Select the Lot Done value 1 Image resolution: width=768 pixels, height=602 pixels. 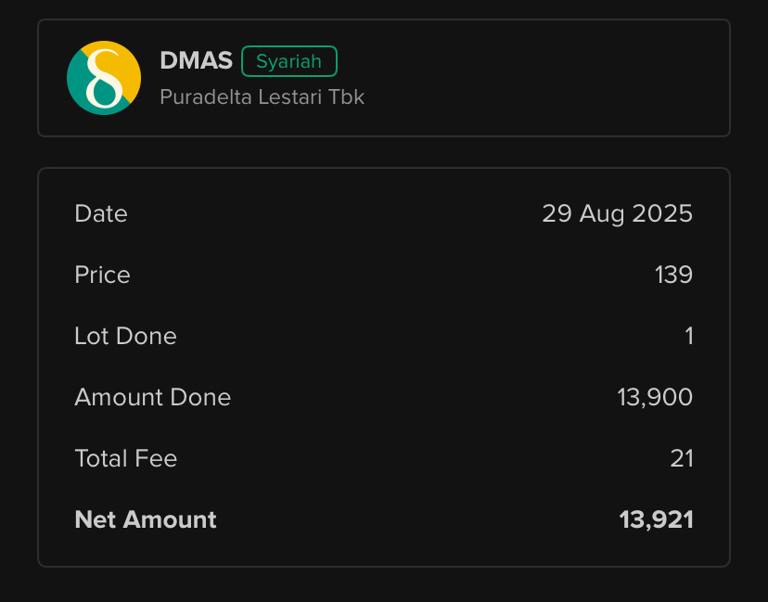[x=689, y=336]
